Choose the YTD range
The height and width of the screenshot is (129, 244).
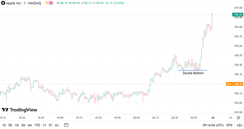[x=37, y=125]
